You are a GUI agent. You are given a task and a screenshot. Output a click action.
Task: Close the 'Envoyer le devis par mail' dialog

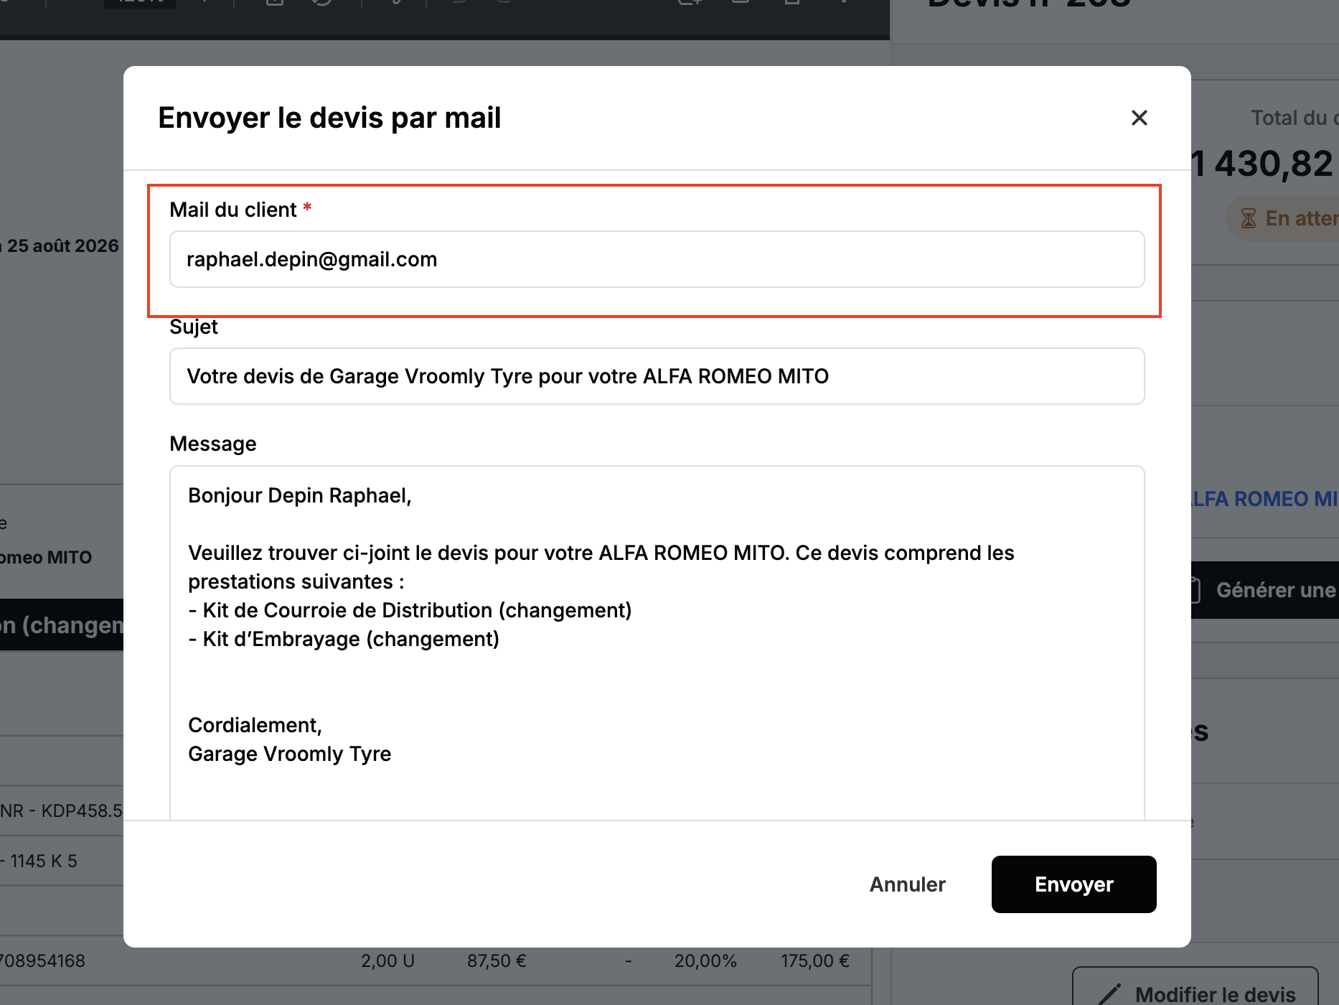pyautogui.click(x=1139, y=118)
